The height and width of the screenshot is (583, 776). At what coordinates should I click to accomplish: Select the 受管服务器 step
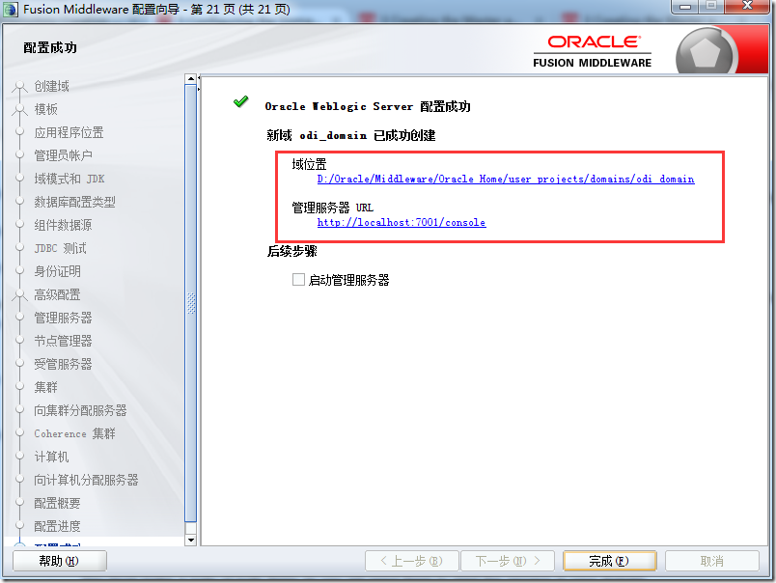click(x=63, y=364)
